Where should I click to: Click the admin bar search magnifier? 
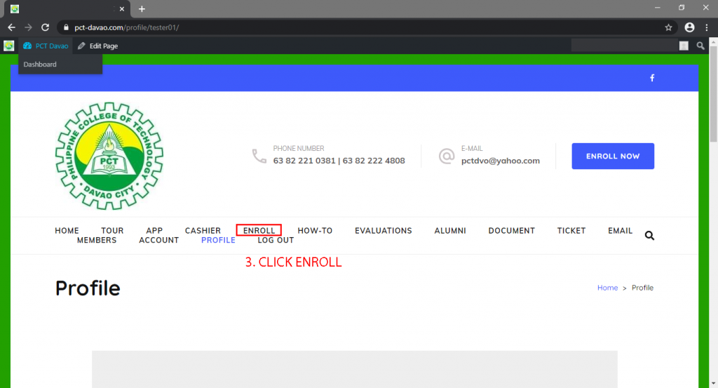point(700,46)
